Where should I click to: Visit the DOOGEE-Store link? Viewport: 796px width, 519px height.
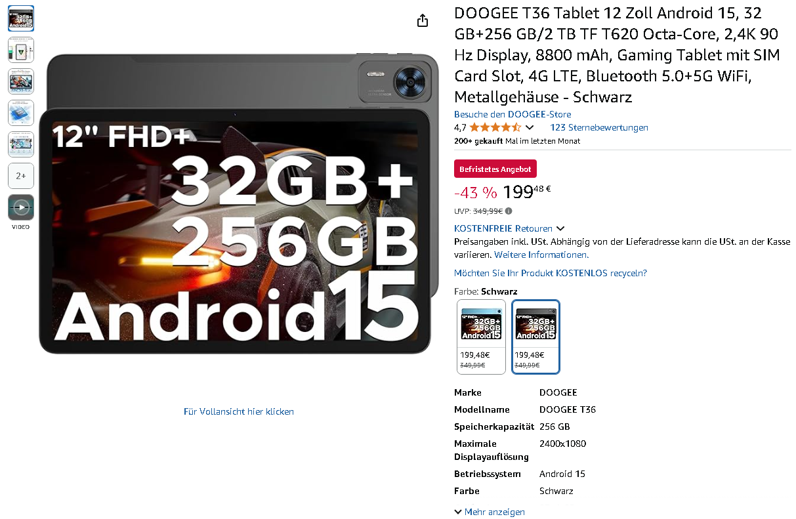click(x=513, y=114)
